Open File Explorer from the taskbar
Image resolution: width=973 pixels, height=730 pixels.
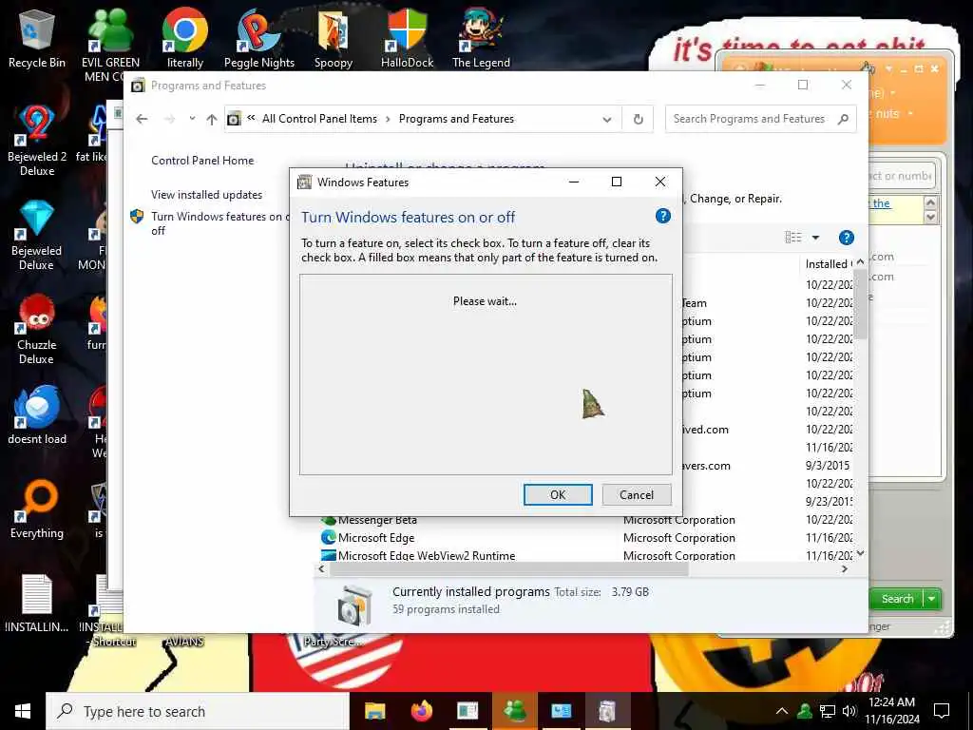pos(374,711)
